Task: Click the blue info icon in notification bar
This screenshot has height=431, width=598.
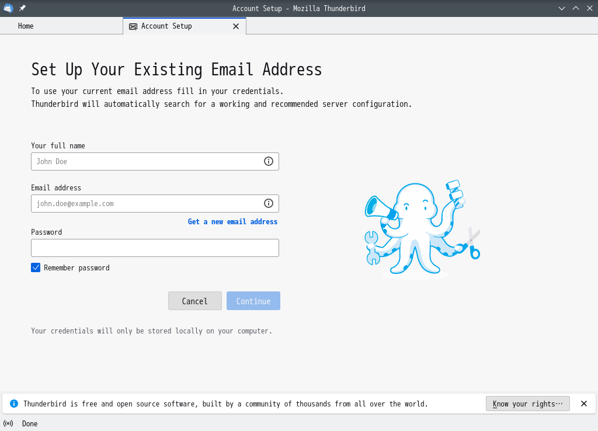Action: (x=14, y=404)
